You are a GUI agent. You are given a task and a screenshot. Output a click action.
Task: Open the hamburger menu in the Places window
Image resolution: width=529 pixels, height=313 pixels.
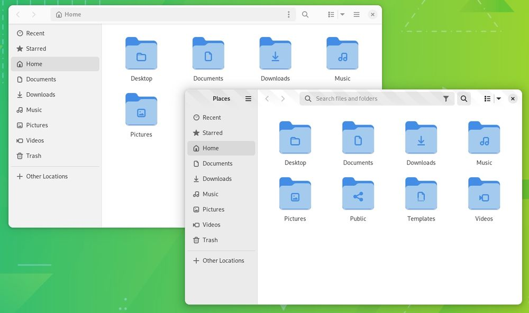(248, 98)
